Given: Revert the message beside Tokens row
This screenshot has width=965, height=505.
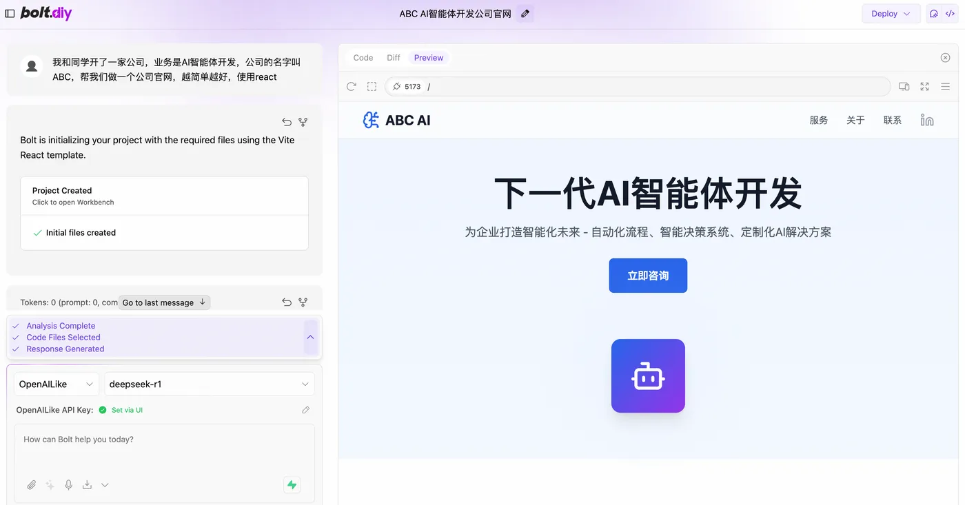Looking at the screenshot, I should (x=287, y=302).
